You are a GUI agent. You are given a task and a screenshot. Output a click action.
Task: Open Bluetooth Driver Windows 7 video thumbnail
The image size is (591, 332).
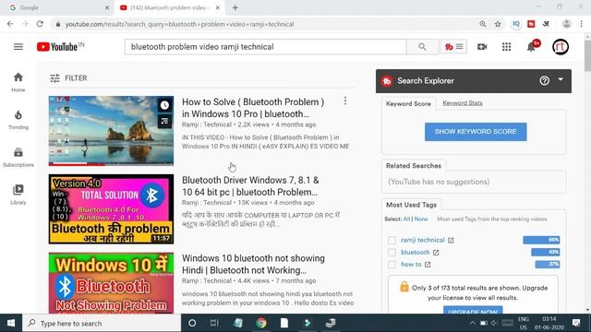click(x=111, y=209)
